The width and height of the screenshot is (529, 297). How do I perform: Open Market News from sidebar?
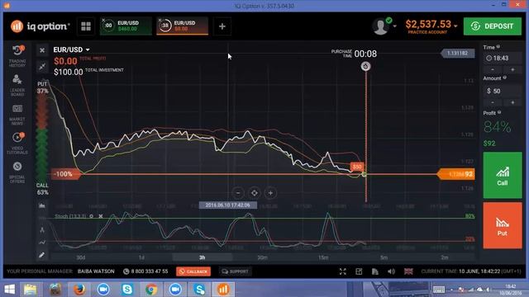pos(17,114)
